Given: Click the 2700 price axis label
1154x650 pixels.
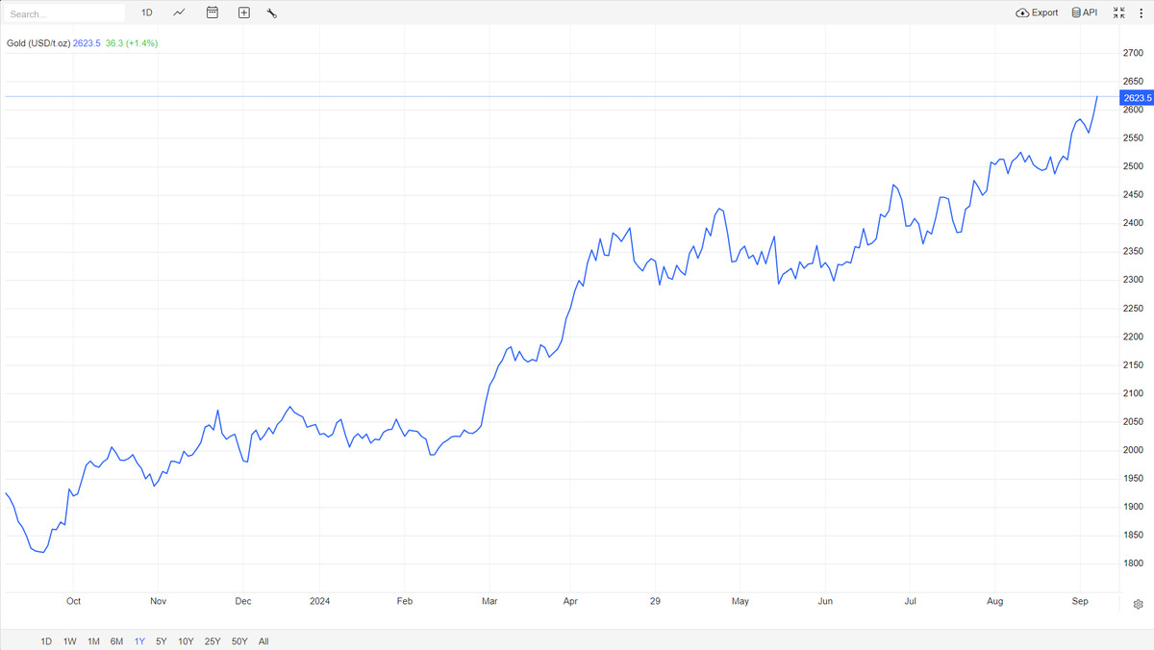Looking at the screenshot, I should [x=1133, y=53].
